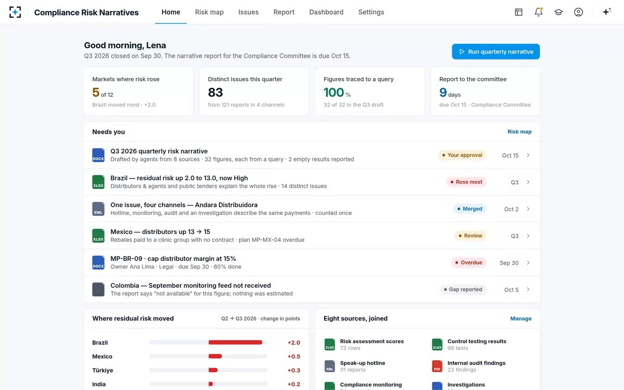
Task: Open Distinct issues this quarter card
Action: [x=254, y=91]
